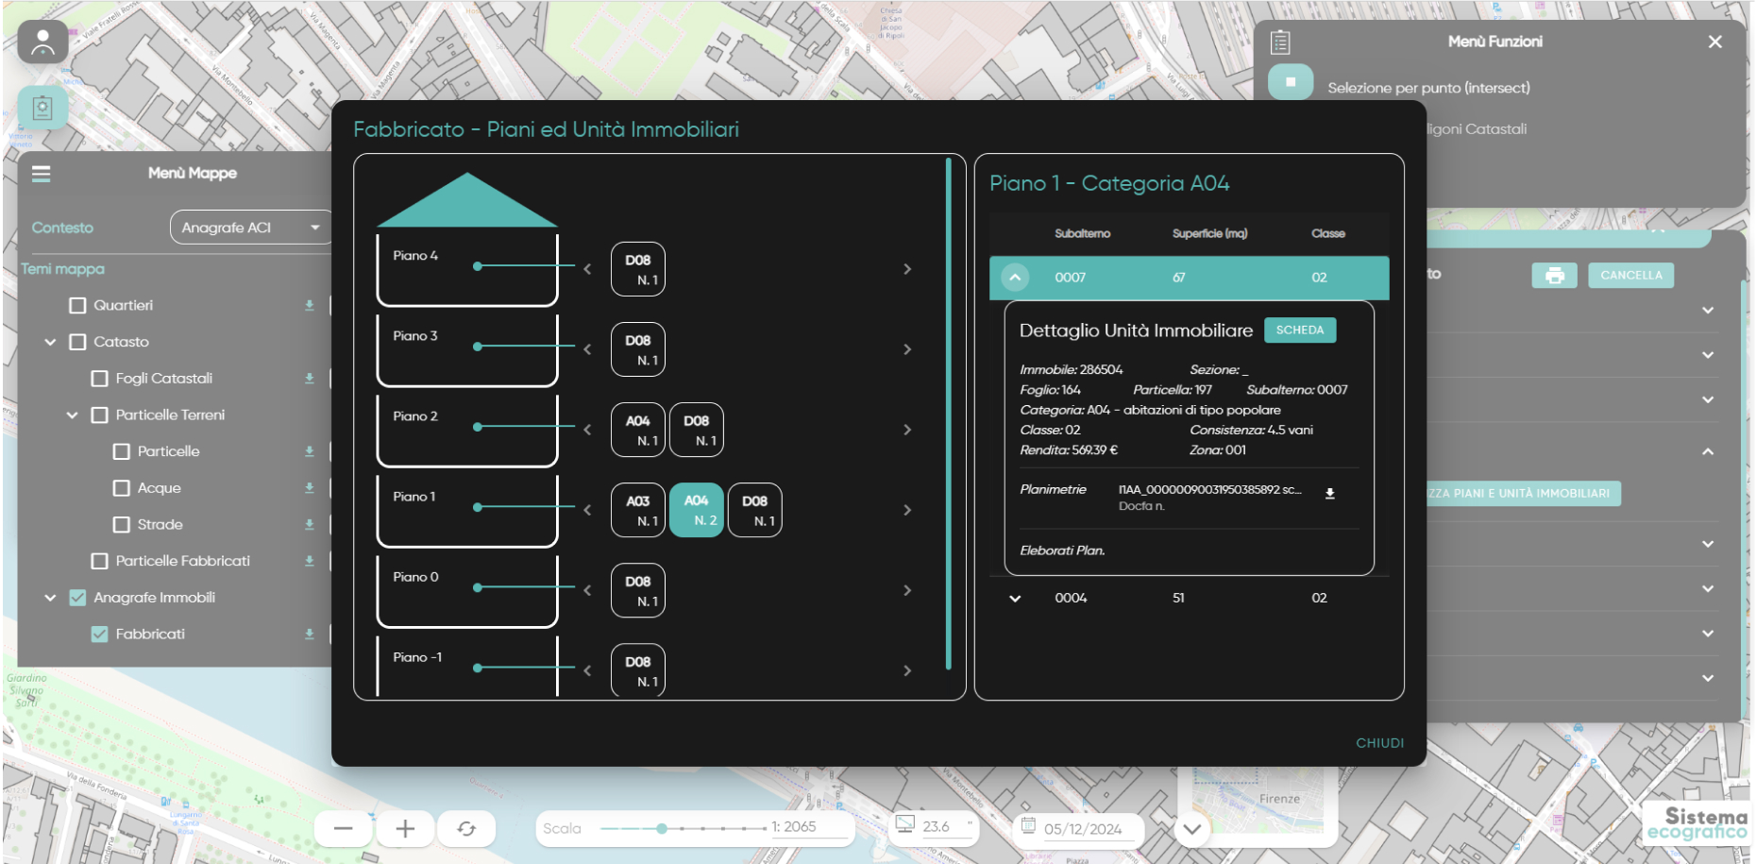Image resolution: width=1756 pixels, height=864 pixels.
Task: Close the Menù Funzioni panel
Action: (x=1715, y=42)
